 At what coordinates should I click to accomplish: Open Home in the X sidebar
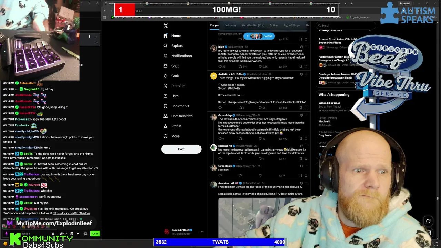[172, 36]
